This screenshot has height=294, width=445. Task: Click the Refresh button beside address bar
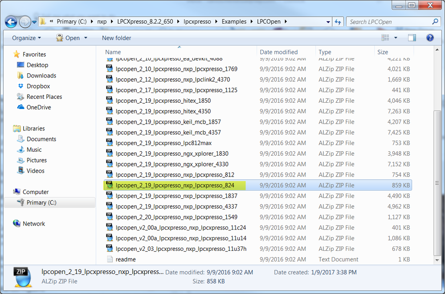338,22
